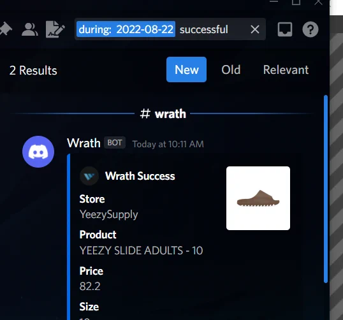343x320 pixels.
Task: Click the Store field label
Action: coord(92,199)
